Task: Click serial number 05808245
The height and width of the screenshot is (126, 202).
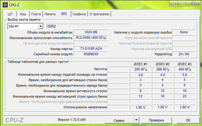Action: [x=91, y=54]
